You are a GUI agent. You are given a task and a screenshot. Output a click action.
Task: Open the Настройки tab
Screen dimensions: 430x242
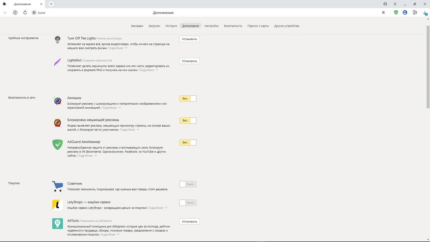pyautogui.click(x=211, y=26)
